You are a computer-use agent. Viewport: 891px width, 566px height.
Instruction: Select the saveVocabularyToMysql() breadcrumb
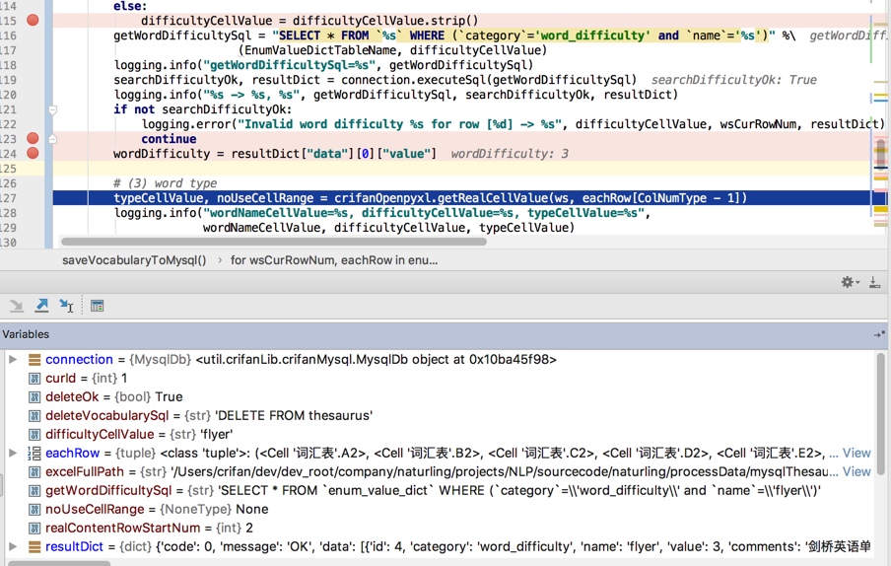(134, 260)
